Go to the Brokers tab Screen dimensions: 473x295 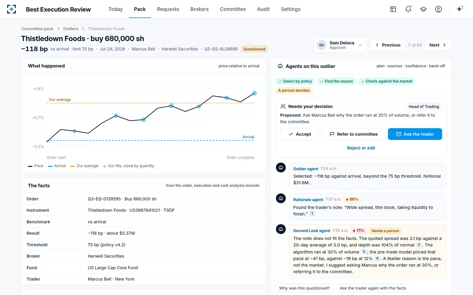(199, 9)
